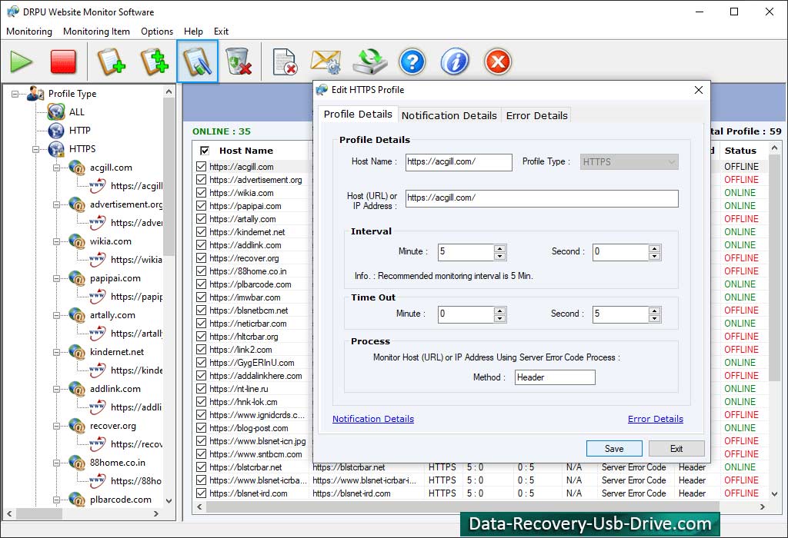This screenshot has height=538, width=788.
Task: Click recover.org tree node icon
Action: (77, 426)
